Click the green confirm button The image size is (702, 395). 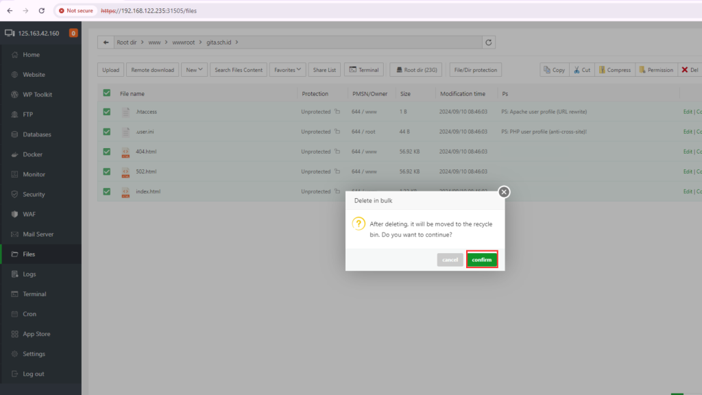[x=482, y=260]
